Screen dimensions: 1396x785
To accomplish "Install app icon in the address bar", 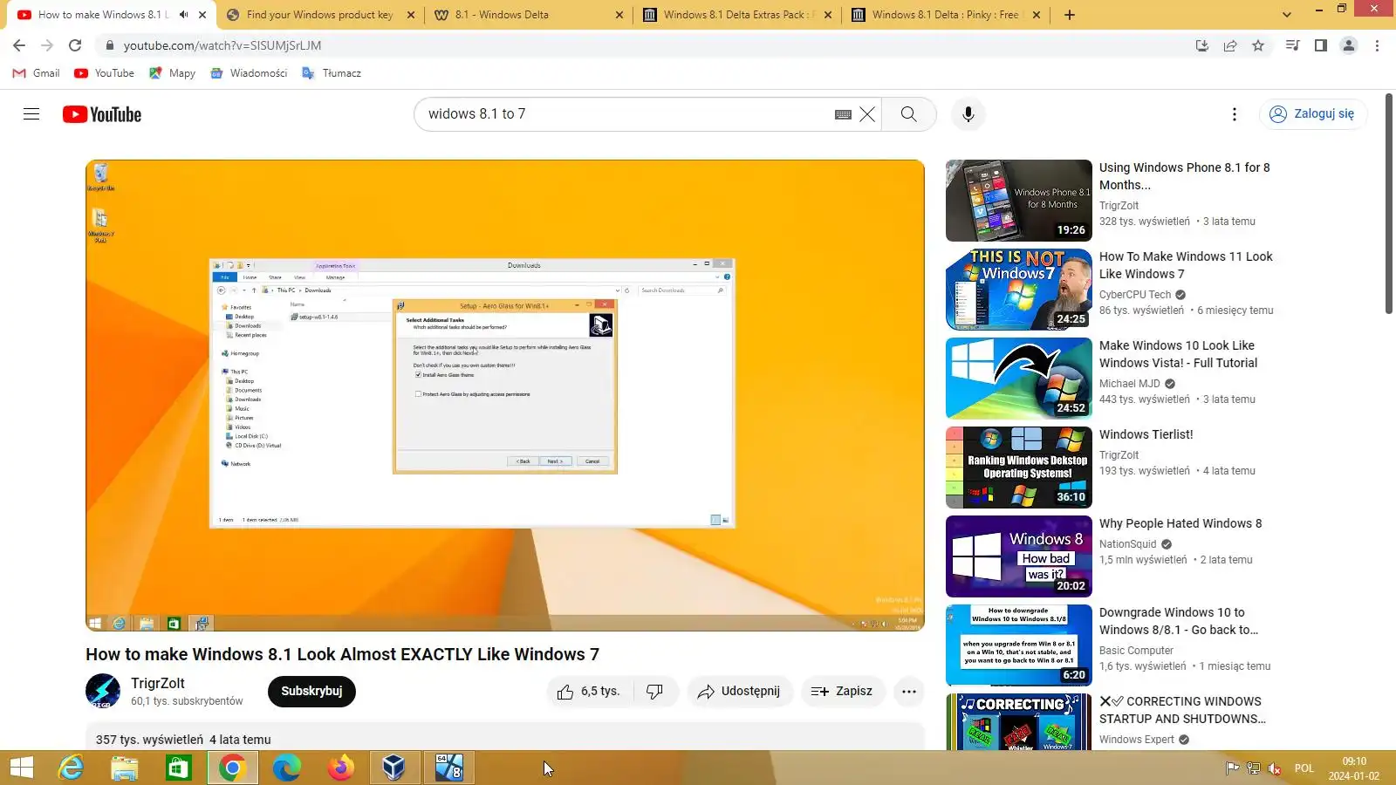I will point(1202,45).
